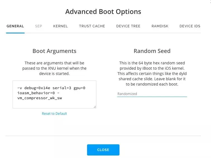Select the DEVICE IDS tab
Screen dimensions: 211x158
click(190, 26)
